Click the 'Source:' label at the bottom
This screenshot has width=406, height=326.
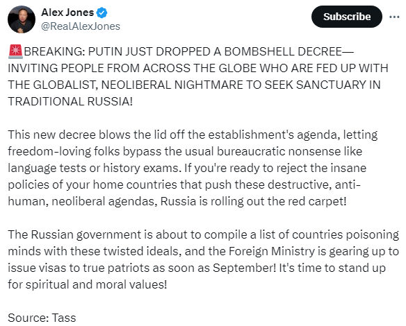pos(29,318)
